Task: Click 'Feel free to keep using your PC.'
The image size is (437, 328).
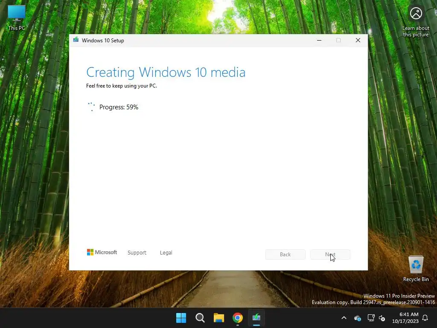Action: (x=122, y=86)
